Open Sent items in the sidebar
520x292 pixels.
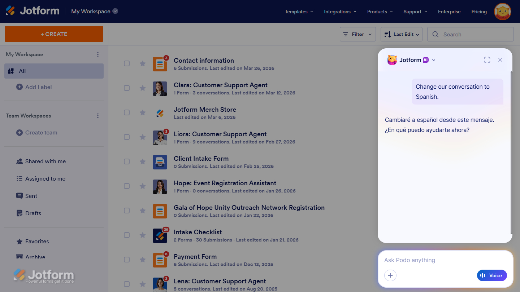pyautogui.click(x=31, y=196)
